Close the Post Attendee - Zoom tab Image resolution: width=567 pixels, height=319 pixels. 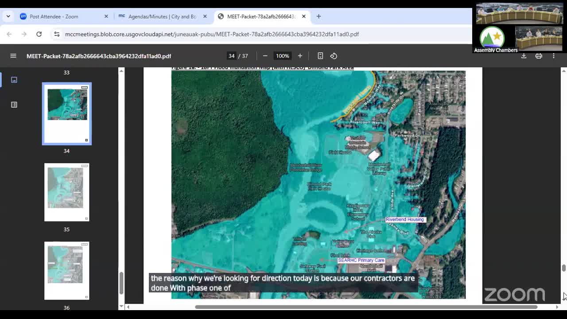click(x=106, y=16)
